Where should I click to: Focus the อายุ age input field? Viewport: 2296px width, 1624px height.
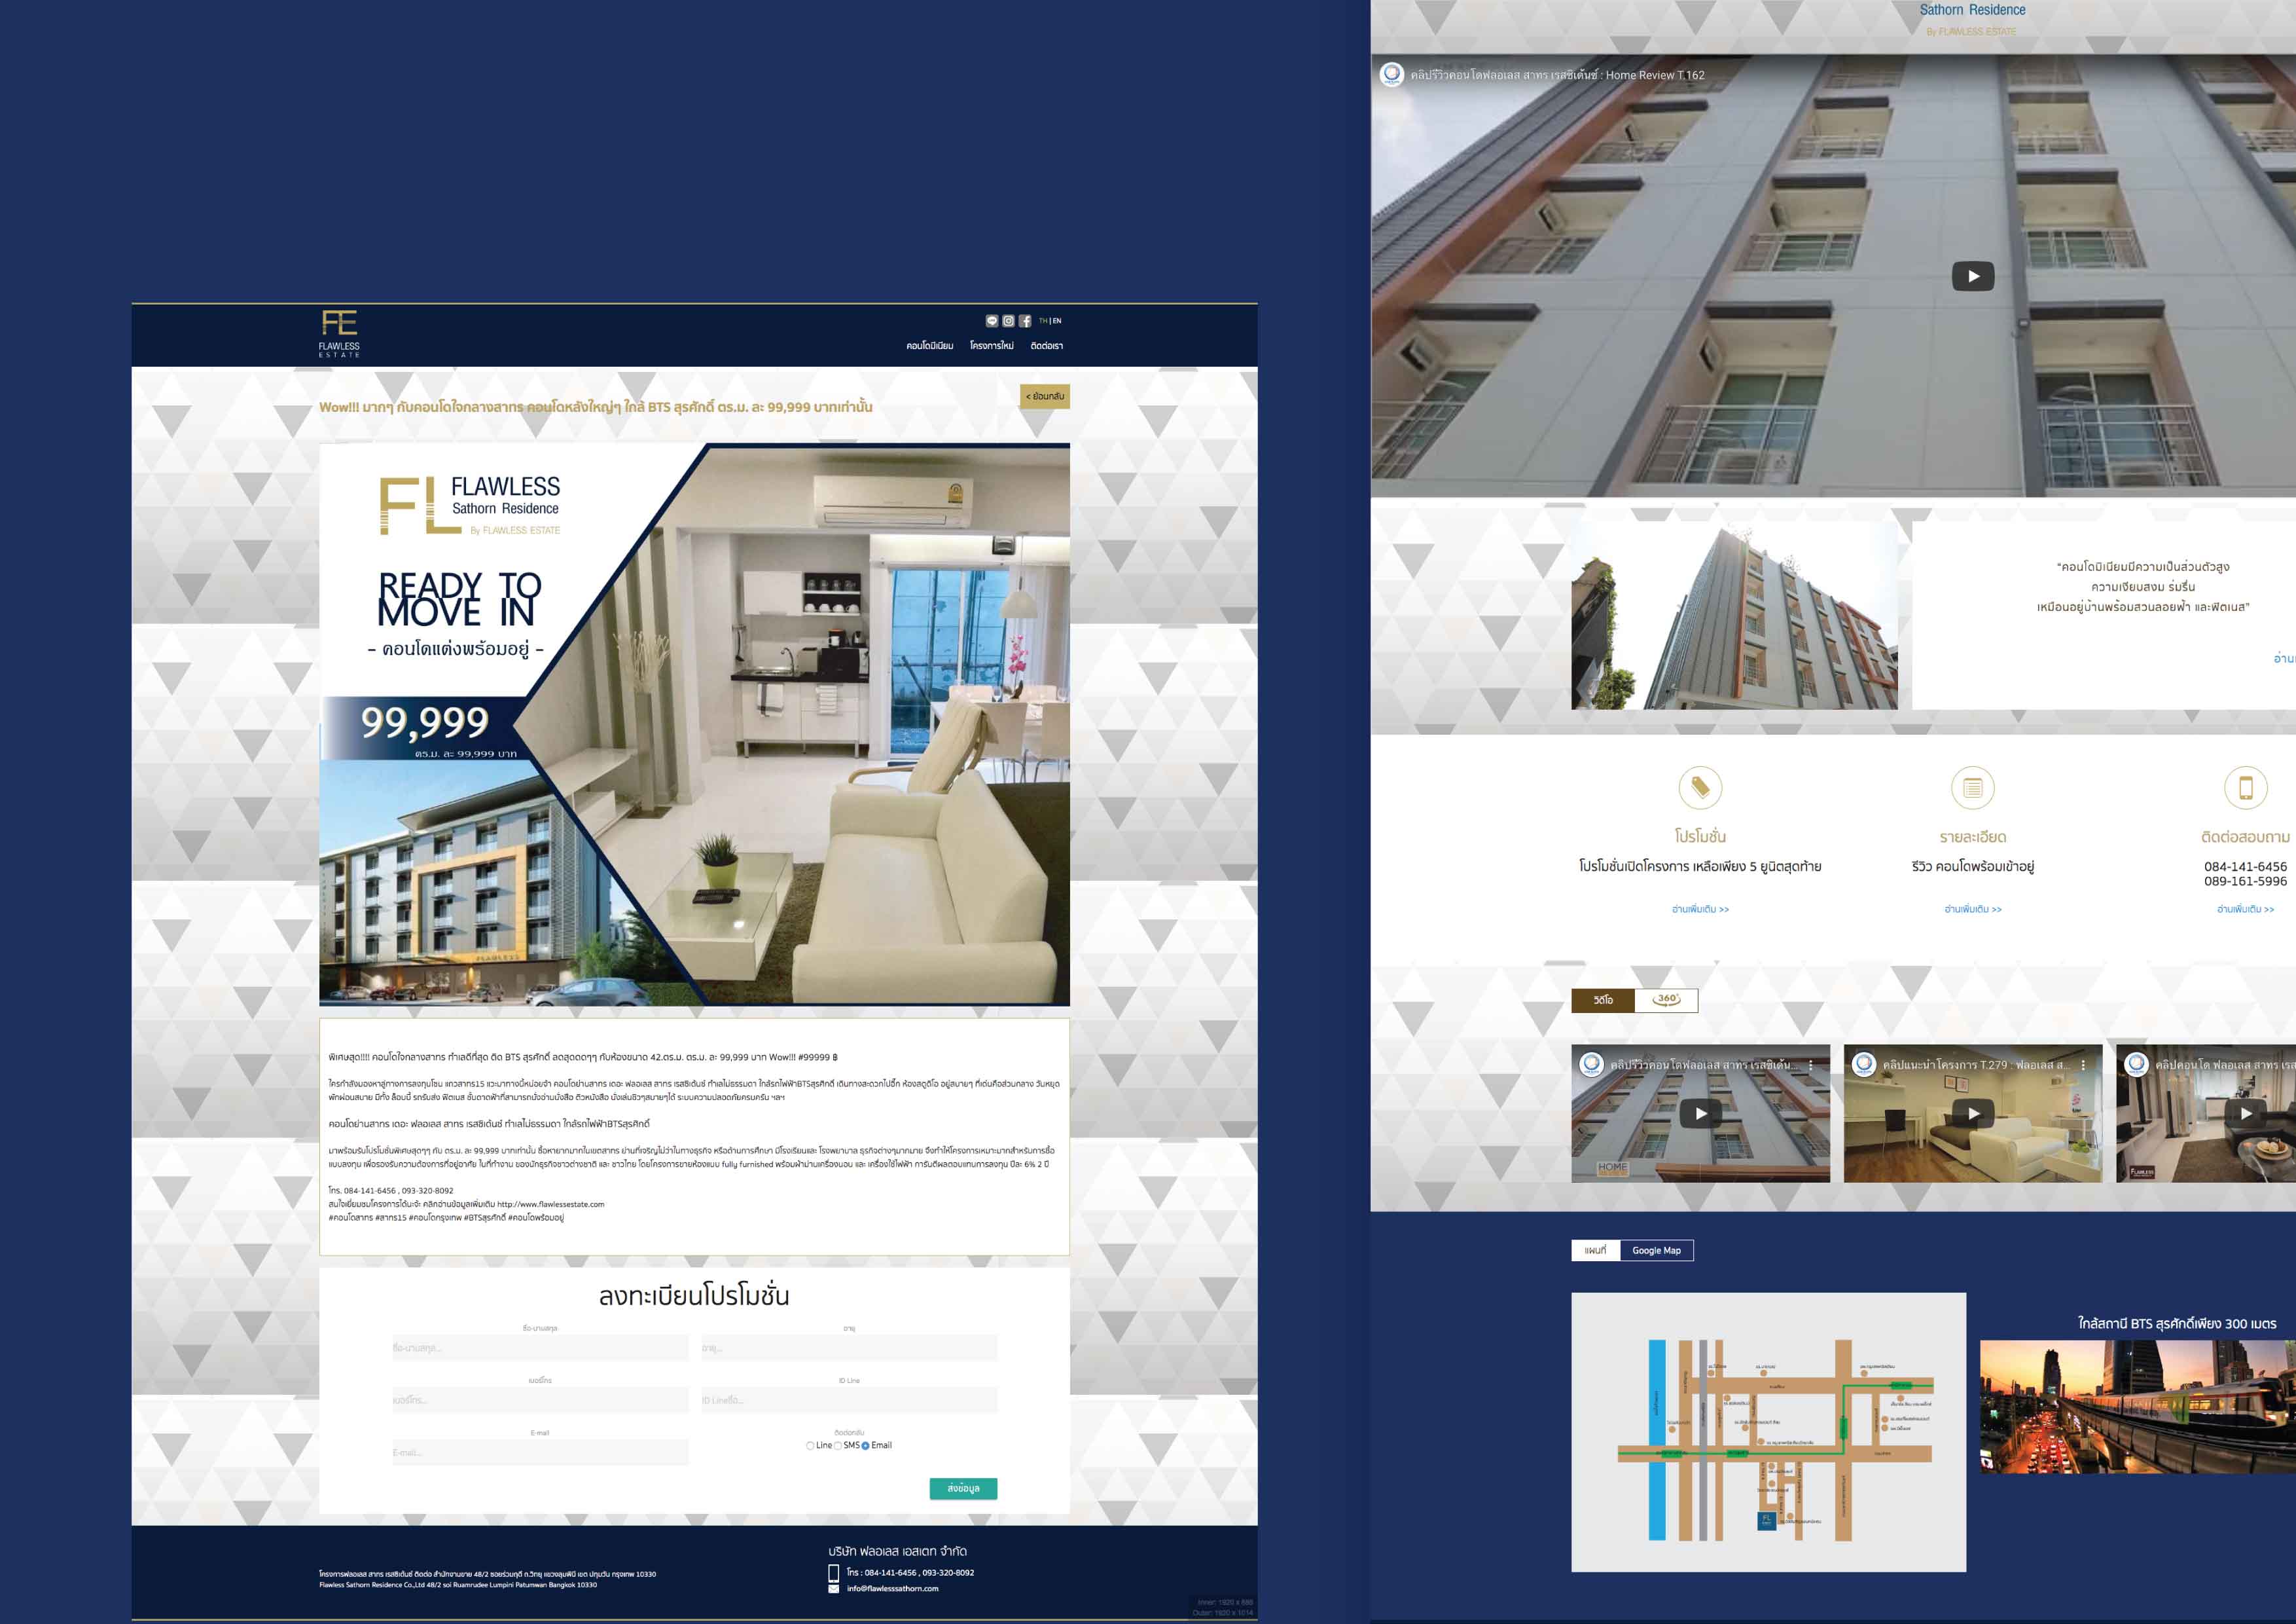coord(849,1348)
